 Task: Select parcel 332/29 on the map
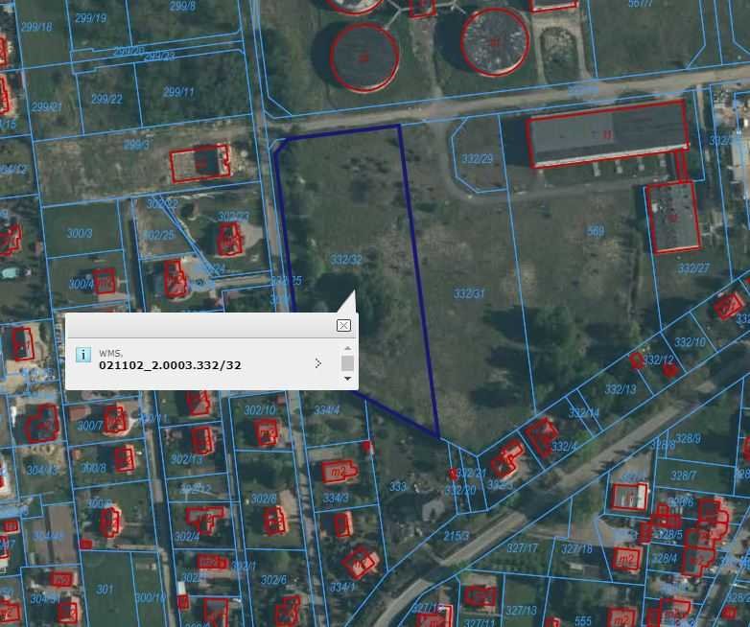click(477, 159)
